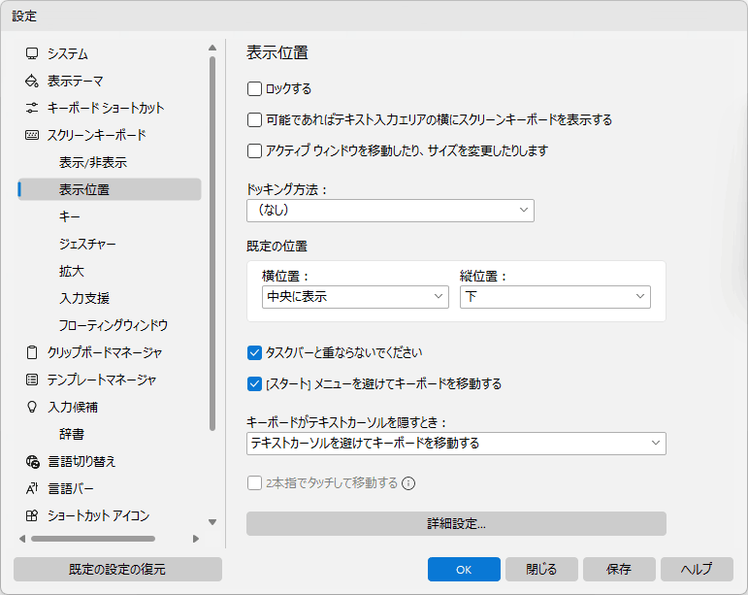Open キーボードがテキストカーソルを隠すとき dropdown
This screenshot has width=748, height=595.
click(456, 444)
